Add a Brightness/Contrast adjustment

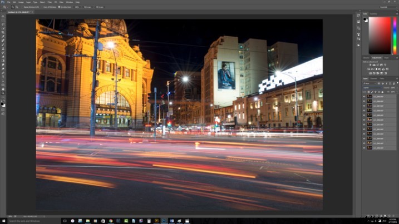[370, 65]
